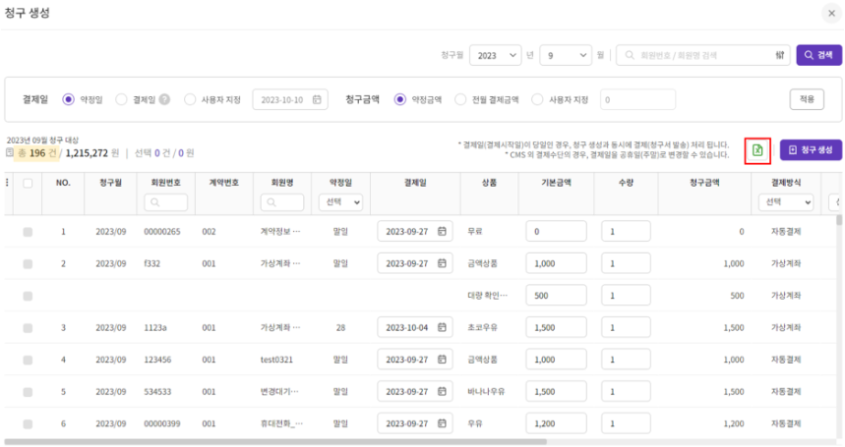Open 결제방식 column 선택 dropdown
The image size is (845, 447).
click(x=786, y=202)
